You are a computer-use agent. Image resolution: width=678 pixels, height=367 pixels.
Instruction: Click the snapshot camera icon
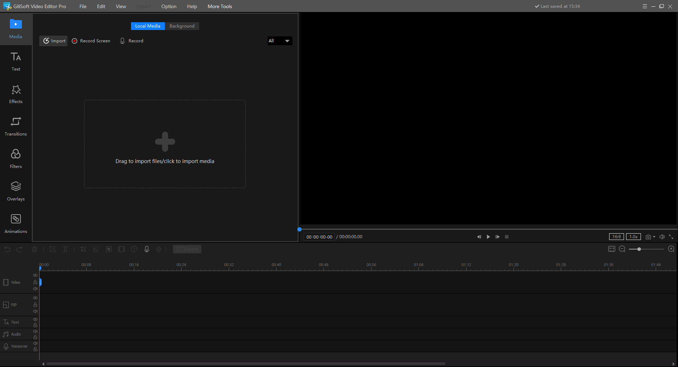pyautogui.click(x=648, y=237)
